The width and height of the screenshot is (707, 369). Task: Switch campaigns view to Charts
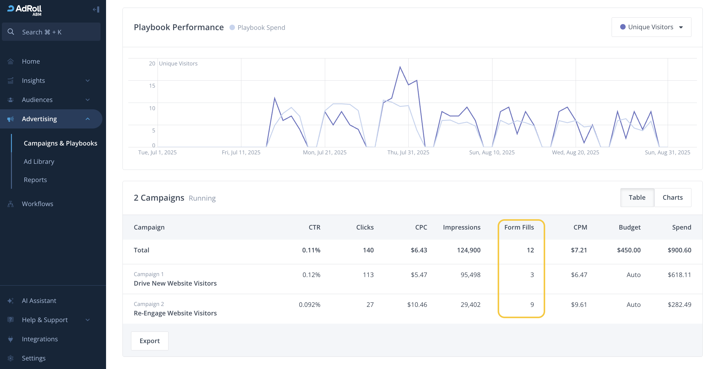tap(673, 198)
